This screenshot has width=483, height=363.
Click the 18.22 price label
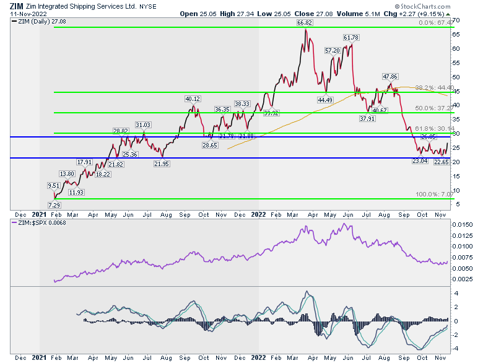coord(103,175)
